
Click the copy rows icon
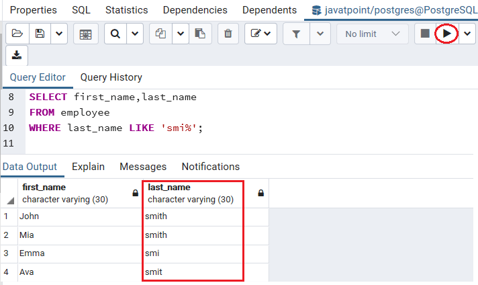coord(160,34)
